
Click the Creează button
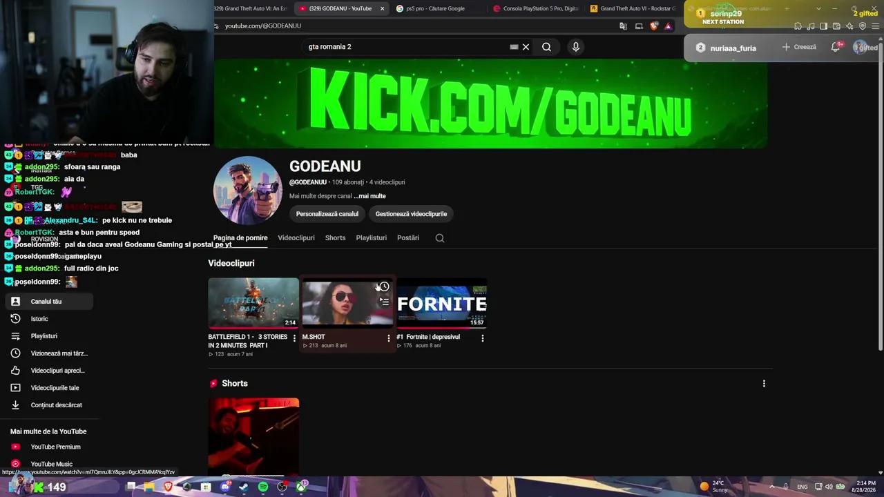pos(799,47)
